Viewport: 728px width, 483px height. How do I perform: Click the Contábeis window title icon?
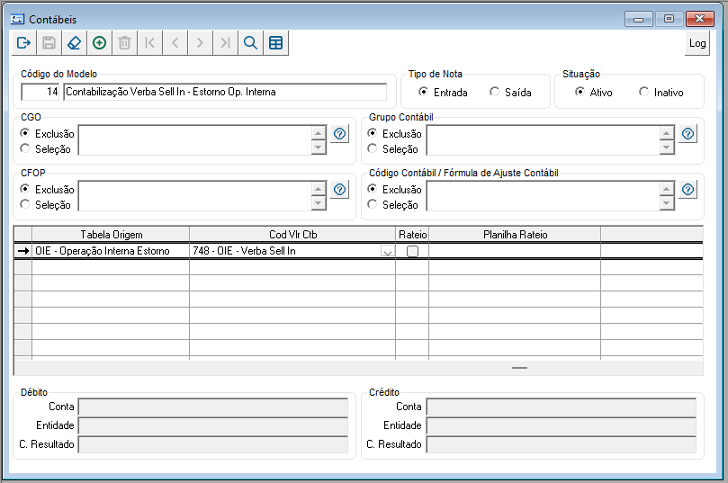(17, 19)
